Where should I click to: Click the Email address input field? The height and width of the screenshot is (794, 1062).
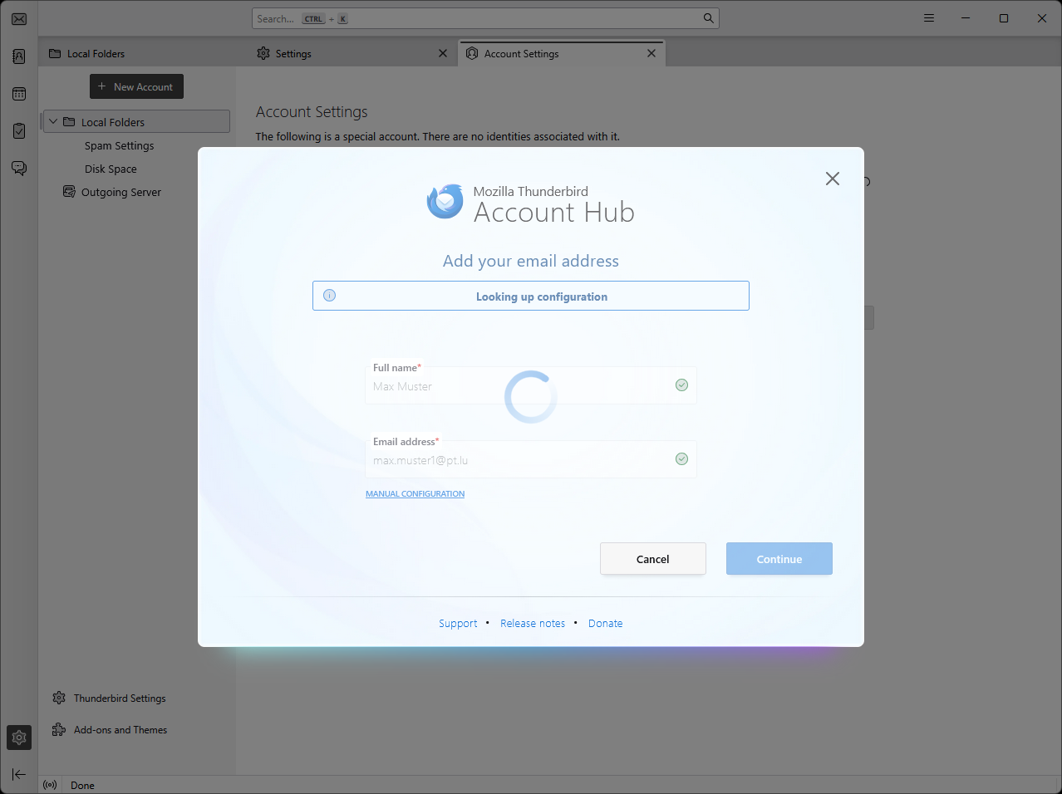click(519, 460)
